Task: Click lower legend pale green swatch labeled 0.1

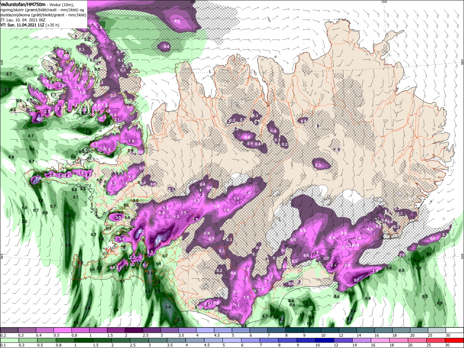Action: click(x=9, y=340)
